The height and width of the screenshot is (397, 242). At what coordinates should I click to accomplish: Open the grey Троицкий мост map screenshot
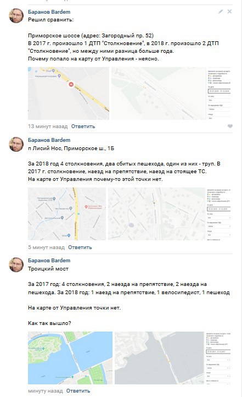tap(172, 358)
